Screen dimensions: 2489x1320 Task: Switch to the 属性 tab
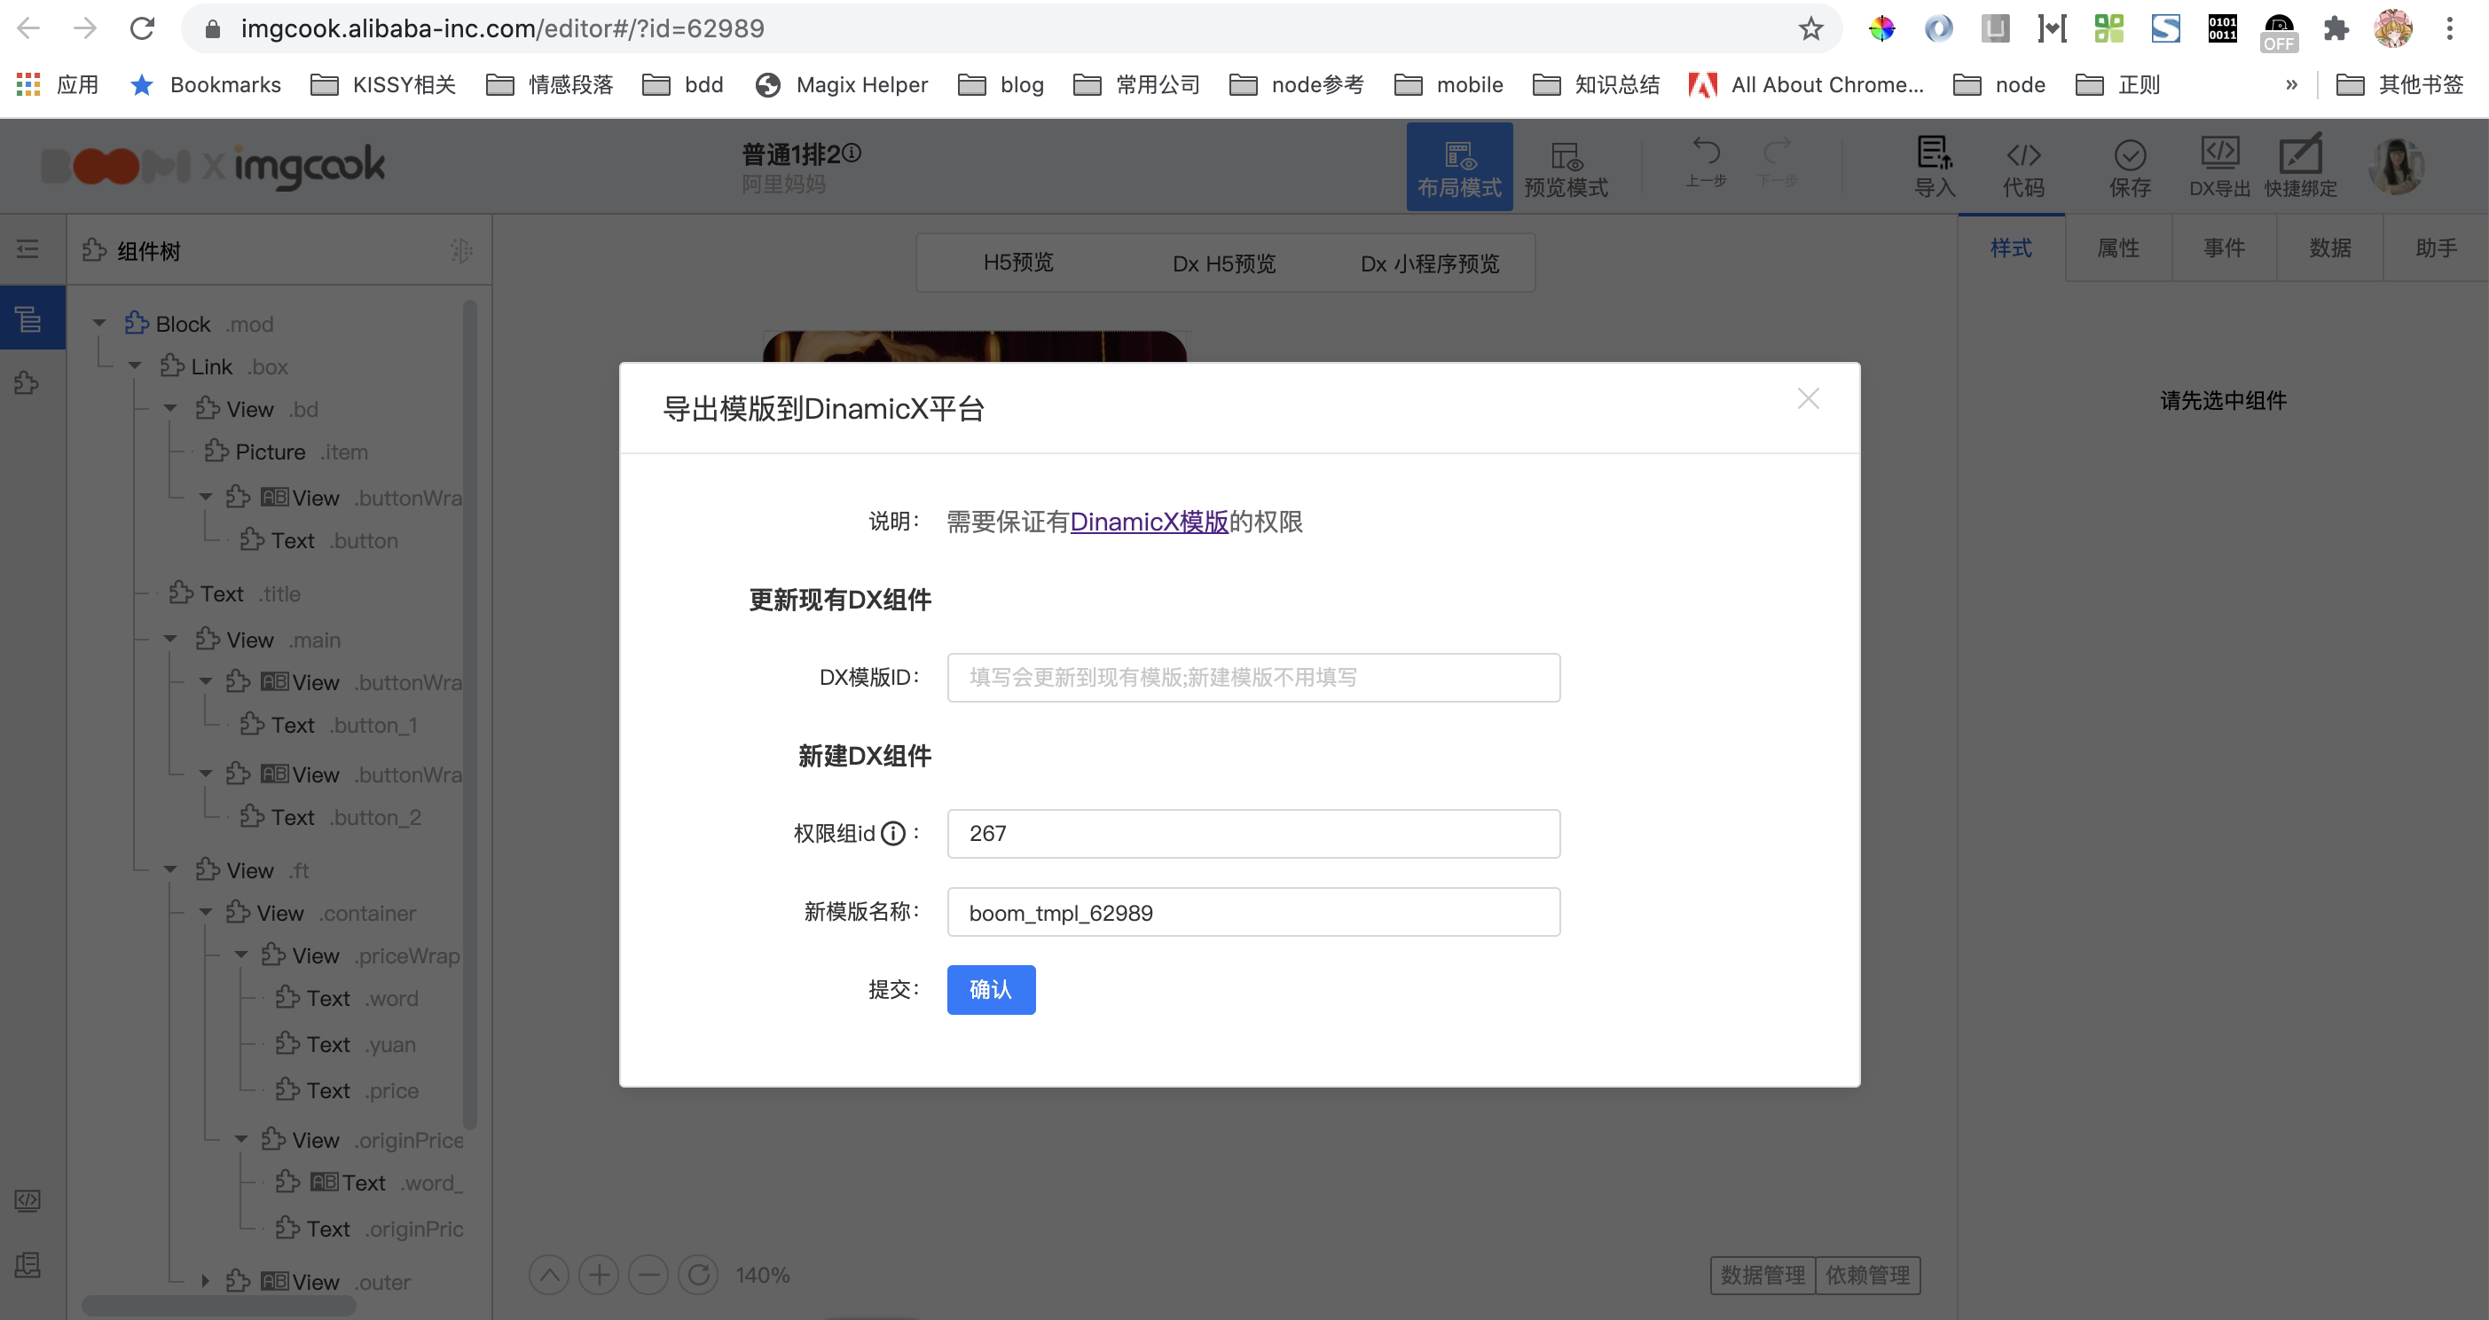click(2118, 248)
